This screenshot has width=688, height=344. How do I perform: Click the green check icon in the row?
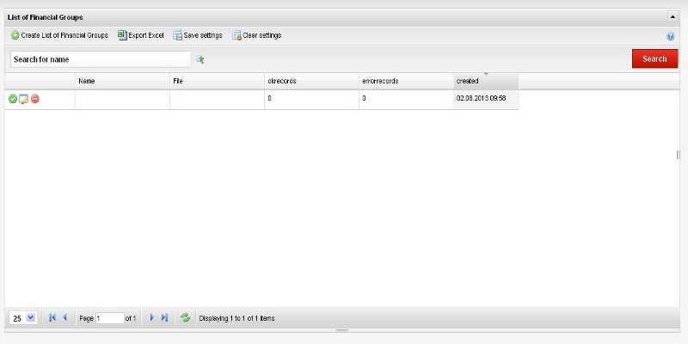click(13, 99)
